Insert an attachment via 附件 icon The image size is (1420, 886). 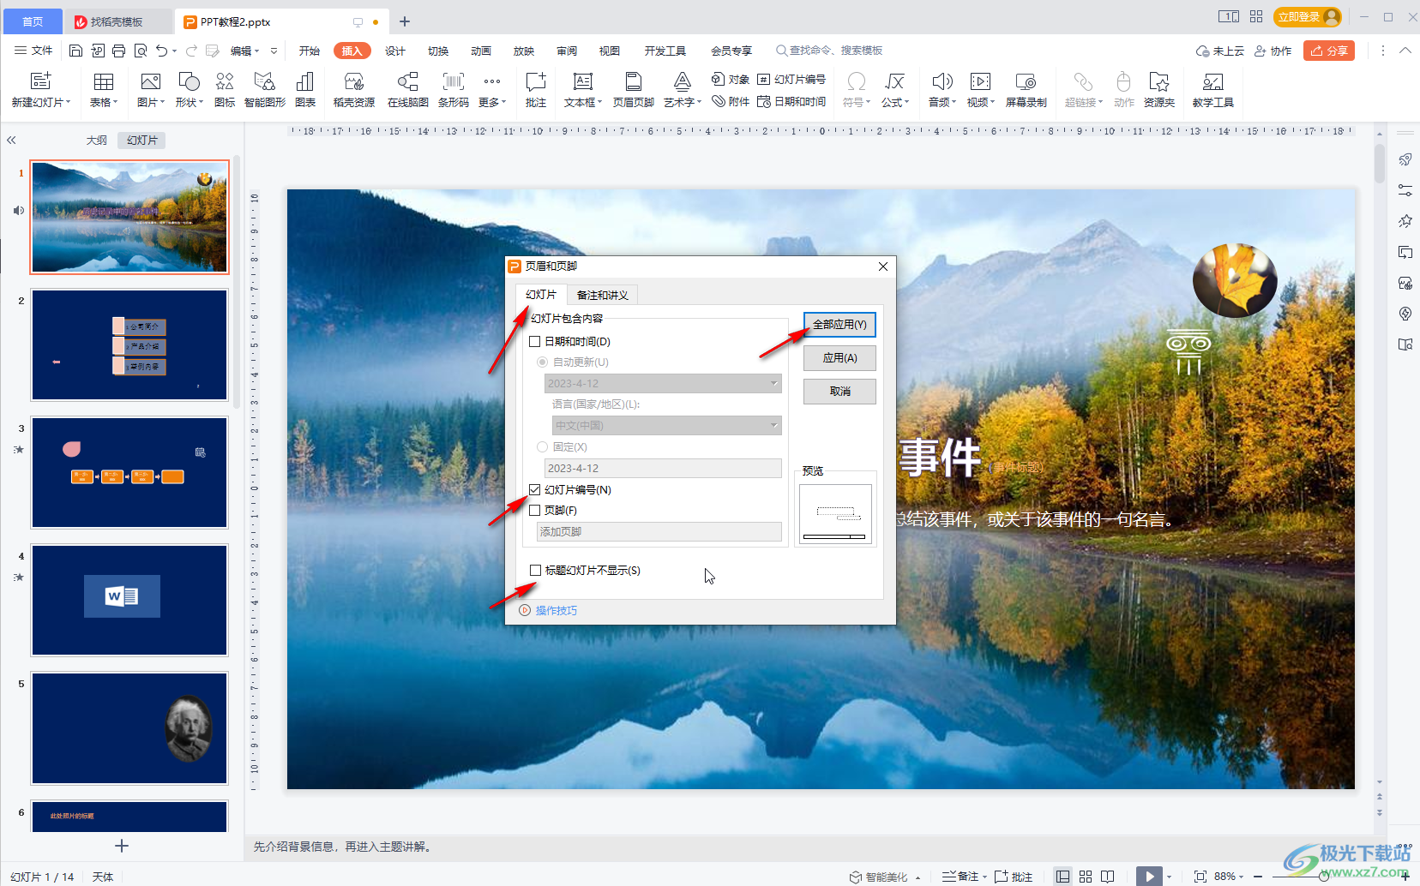click(731, 101)
